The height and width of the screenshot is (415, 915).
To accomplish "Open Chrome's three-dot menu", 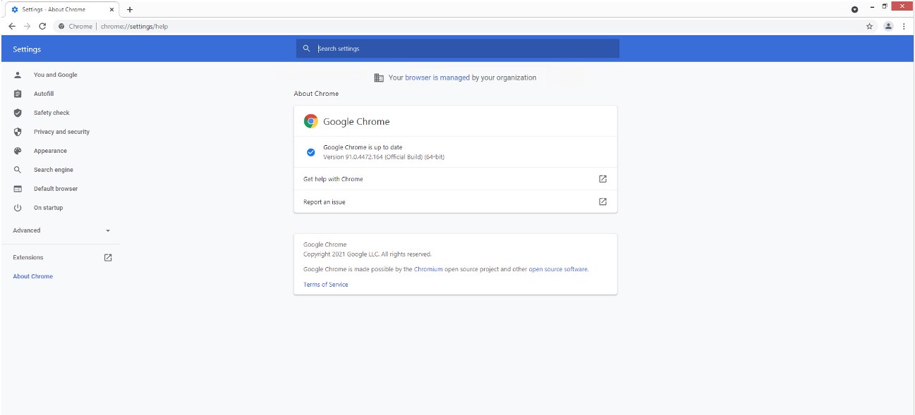I will [904, 26].
